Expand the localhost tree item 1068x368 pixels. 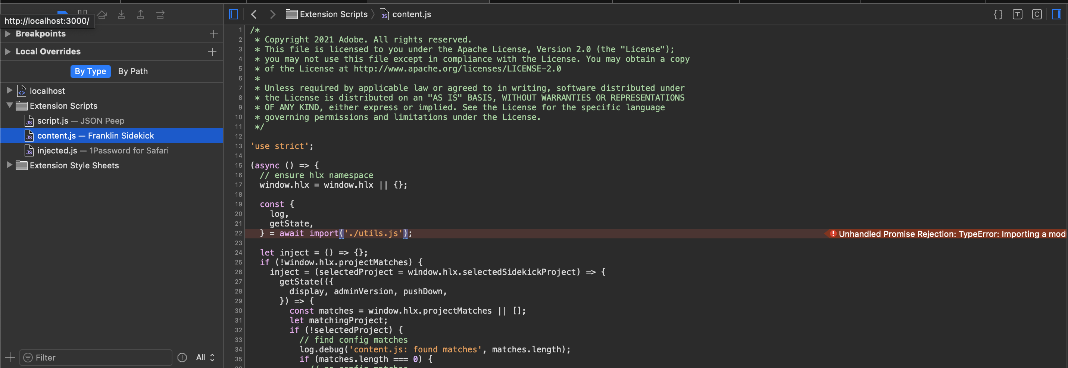[9, 91]
